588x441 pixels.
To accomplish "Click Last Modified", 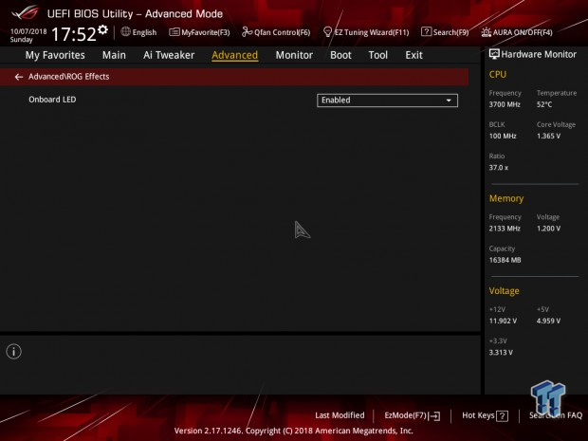I will pyautogui.click(x=340, y=415).
